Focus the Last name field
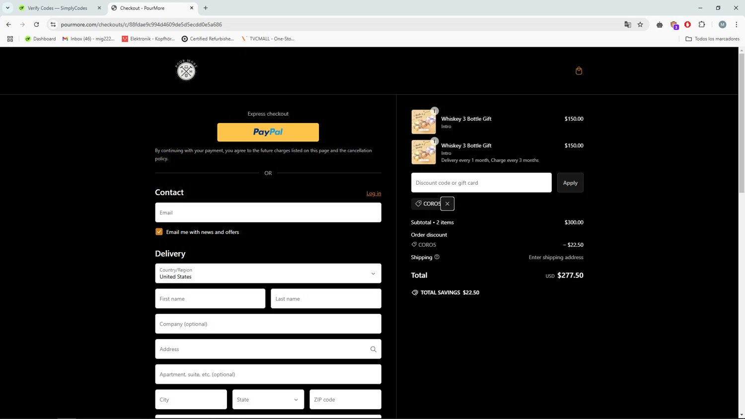Viewport: 745px width, 419px height. (326, 299)
